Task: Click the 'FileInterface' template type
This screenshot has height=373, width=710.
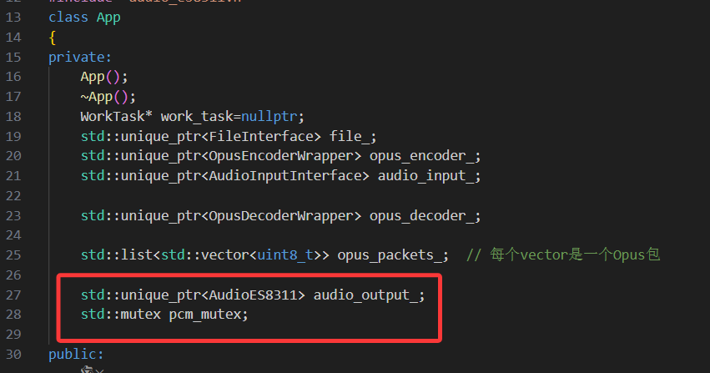Action: coord(261,136)
